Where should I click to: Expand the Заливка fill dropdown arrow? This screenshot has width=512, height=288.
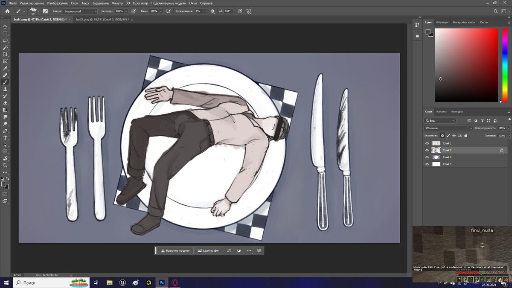[508, 136]
